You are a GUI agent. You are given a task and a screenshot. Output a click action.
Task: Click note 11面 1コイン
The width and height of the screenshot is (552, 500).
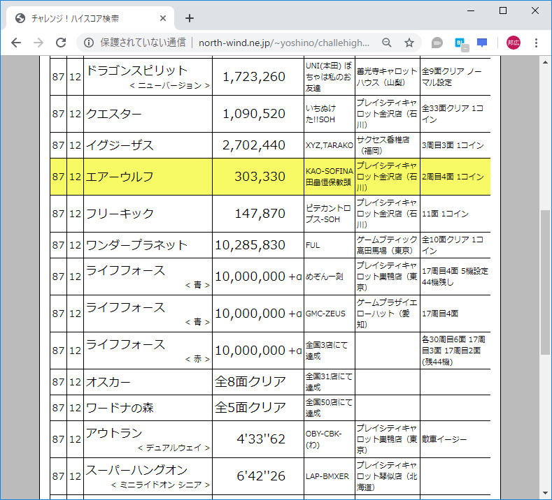coord(445,214)
